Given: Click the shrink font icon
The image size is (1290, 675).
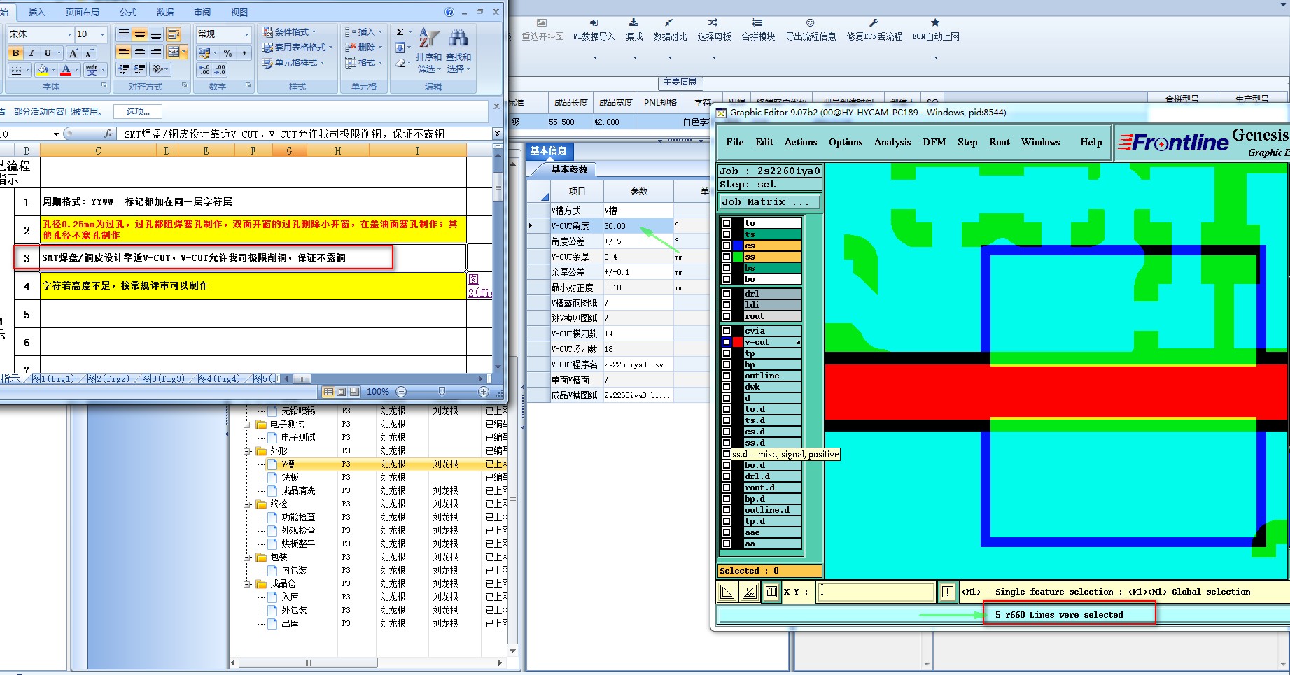Looking at the screenshot, I should coord(89,53).
